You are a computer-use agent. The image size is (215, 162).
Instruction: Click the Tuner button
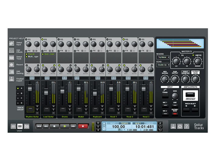point(165,96)
